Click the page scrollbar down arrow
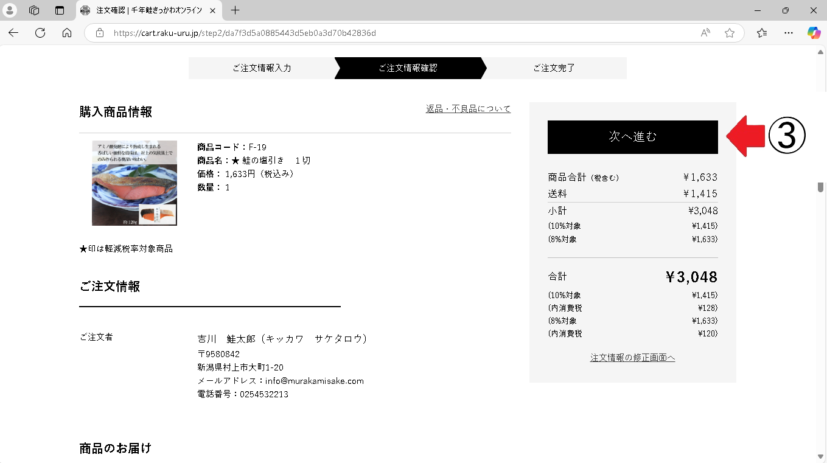This screenshot has width=827, height=463. click(820, 456)
